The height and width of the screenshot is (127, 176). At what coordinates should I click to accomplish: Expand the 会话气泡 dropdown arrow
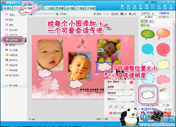pos(153,13)
